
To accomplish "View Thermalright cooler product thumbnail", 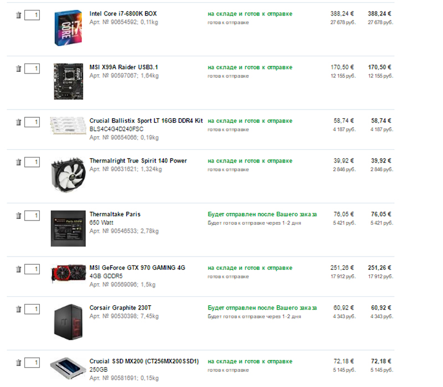I will 68,175.
